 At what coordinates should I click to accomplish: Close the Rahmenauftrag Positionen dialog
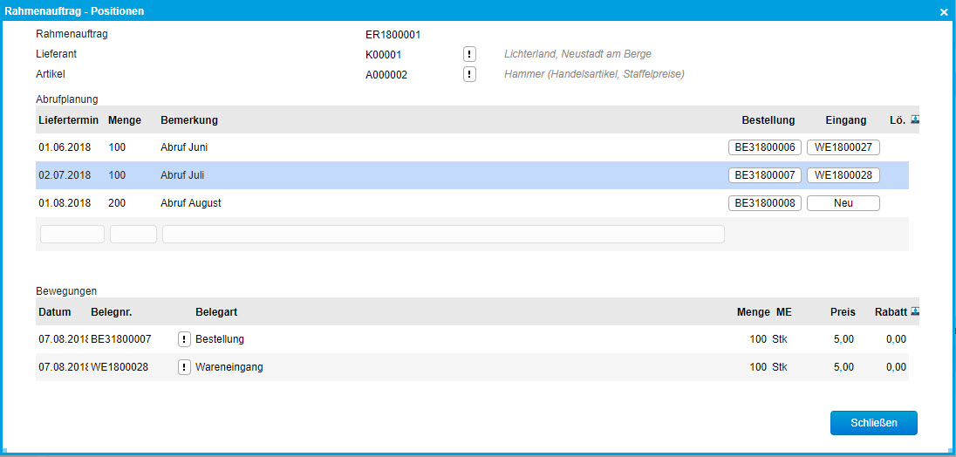(944, 11)
